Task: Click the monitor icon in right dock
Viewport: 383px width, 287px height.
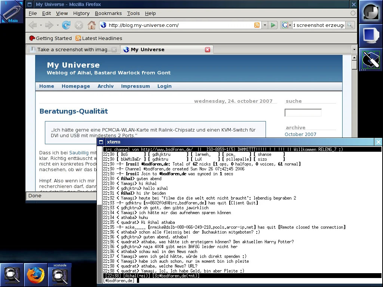Action: click(x=371, y=36)
